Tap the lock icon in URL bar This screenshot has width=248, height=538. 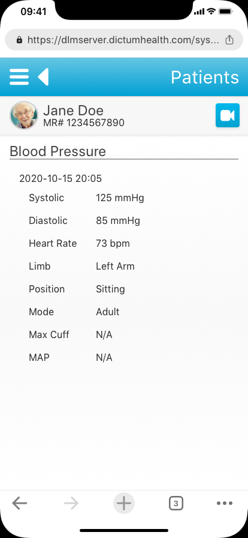click(20, 40)
